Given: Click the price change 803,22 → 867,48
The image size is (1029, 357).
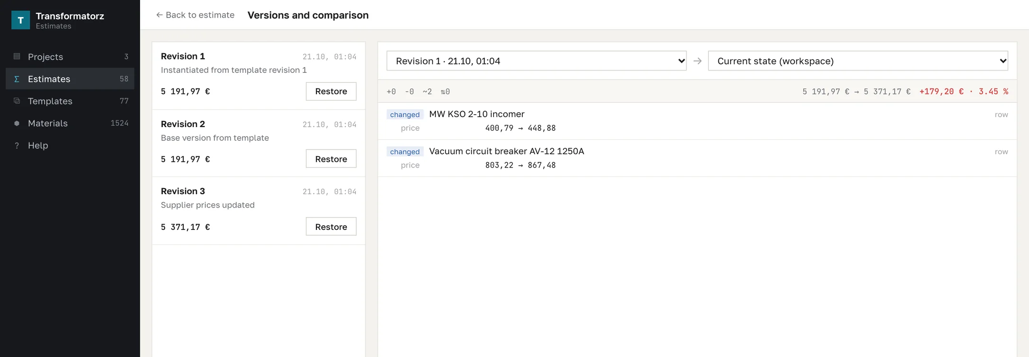Looking at the screenshot, I should click(x=520, y=165).
